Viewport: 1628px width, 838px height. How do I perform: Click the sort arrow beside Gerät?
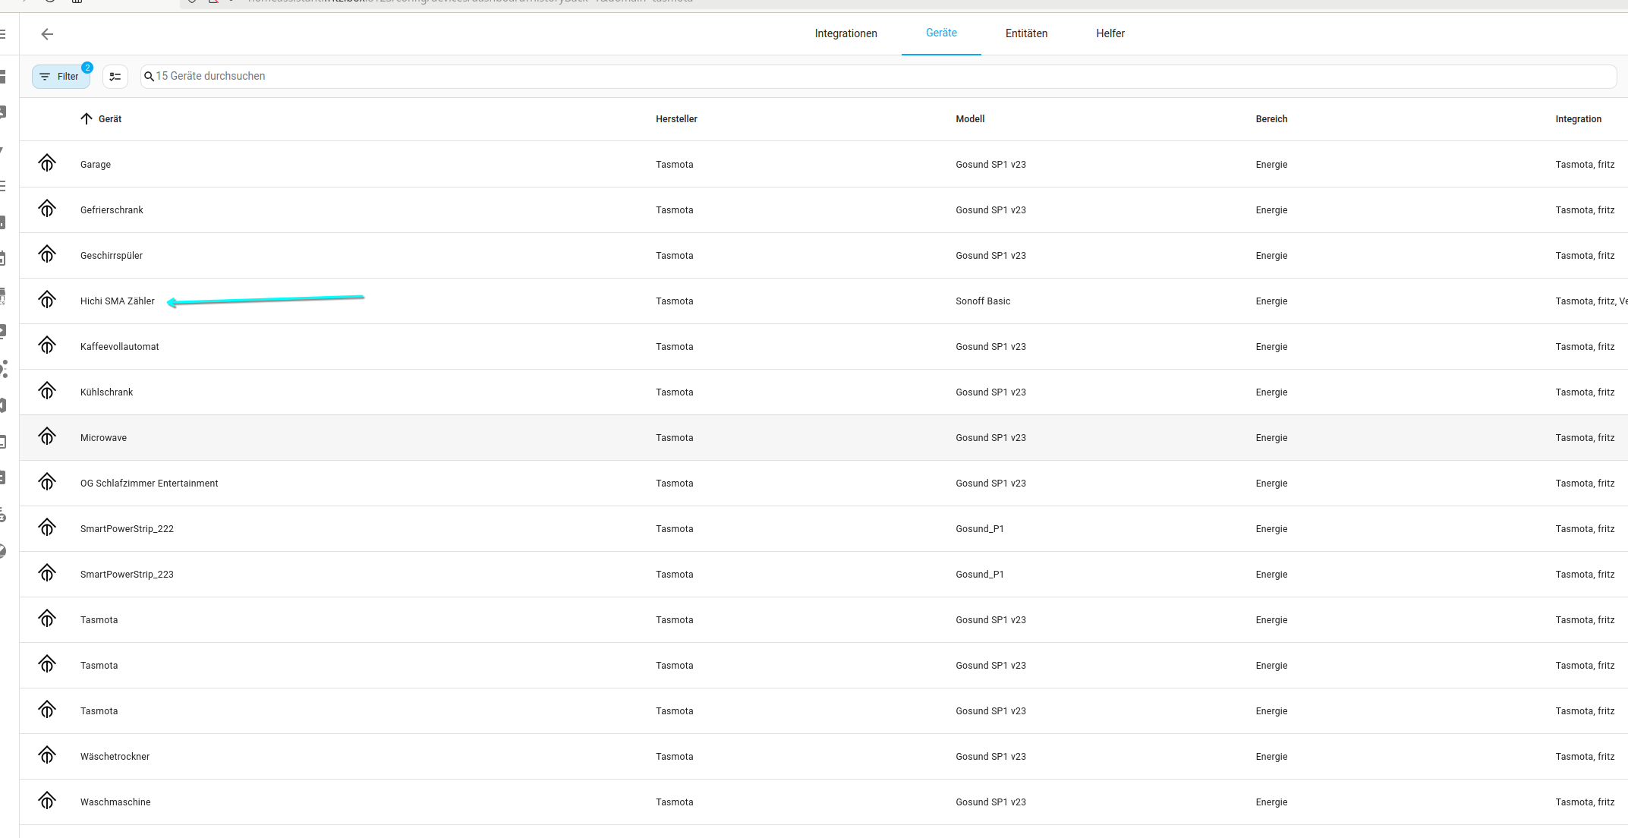87,119
